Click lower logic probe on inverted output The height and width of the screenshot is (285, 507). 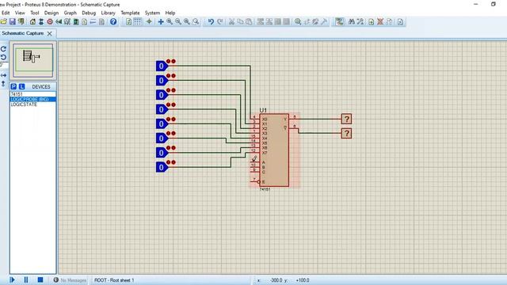click(x=347, y=134)
